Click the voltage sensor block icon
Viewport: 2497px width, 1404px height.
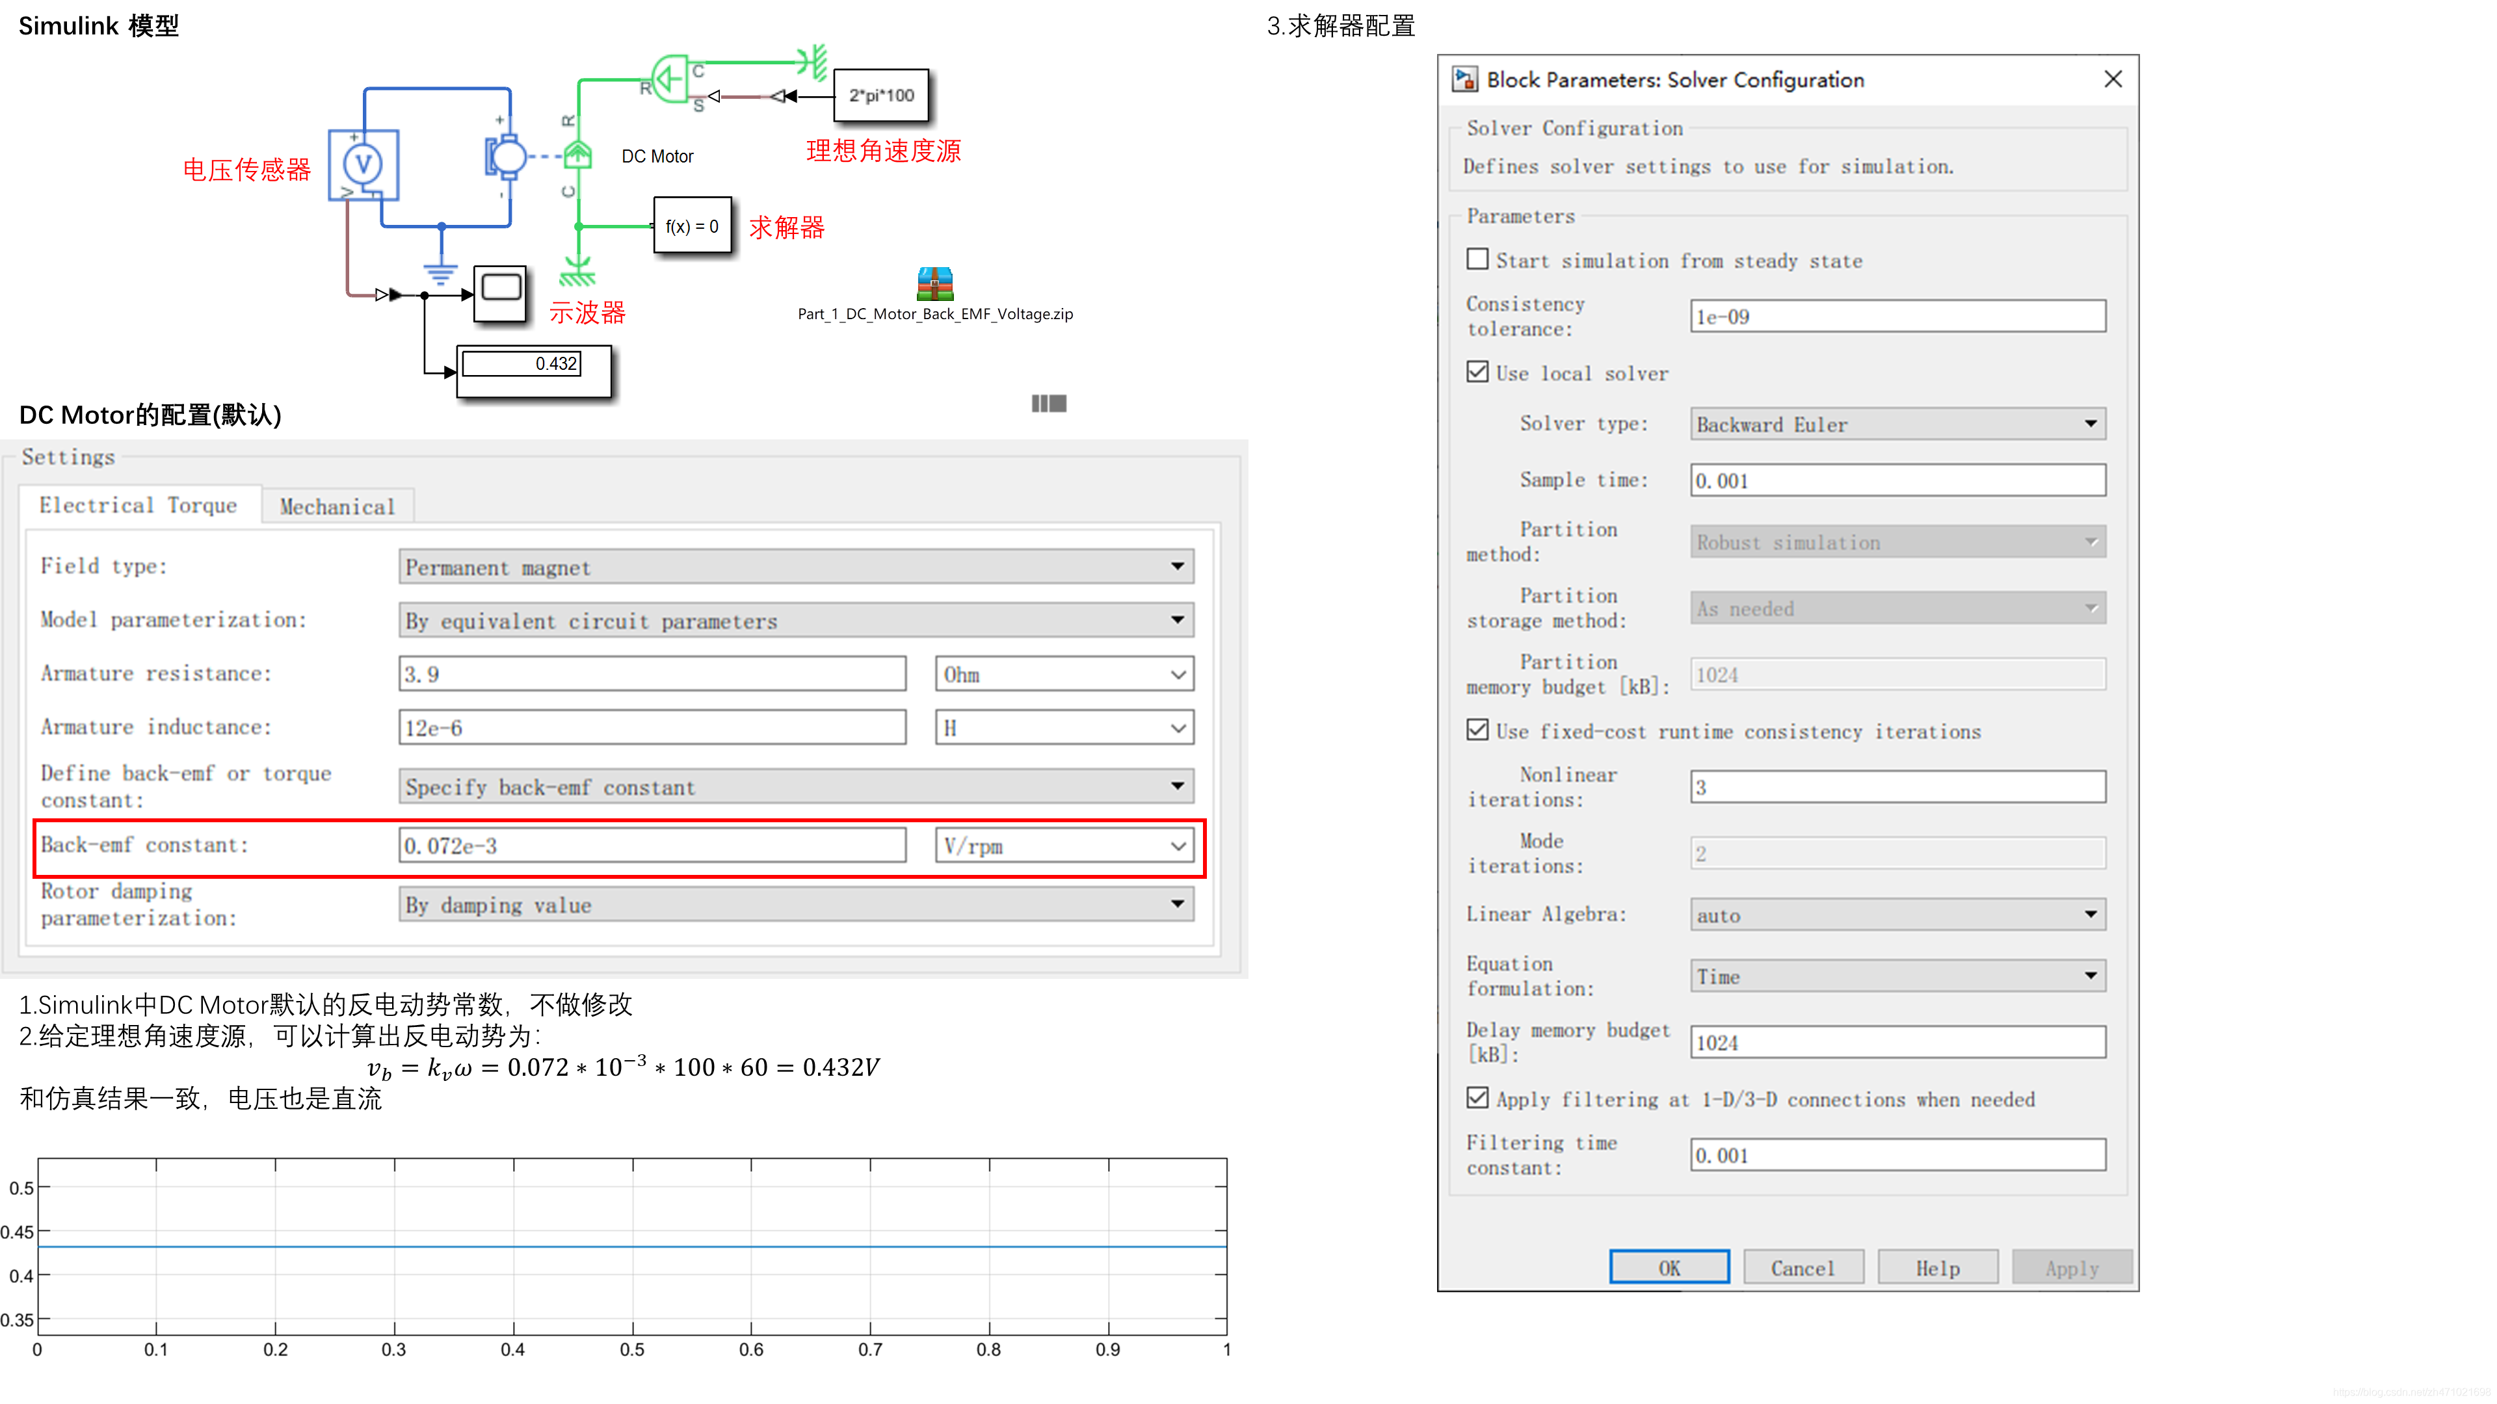point(363,164)
